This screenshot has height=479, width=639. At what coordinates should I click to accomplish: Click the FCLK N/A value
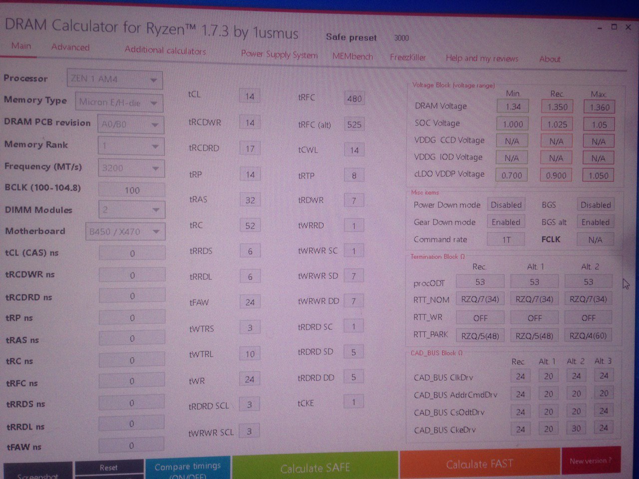click(x=595, y=240)
